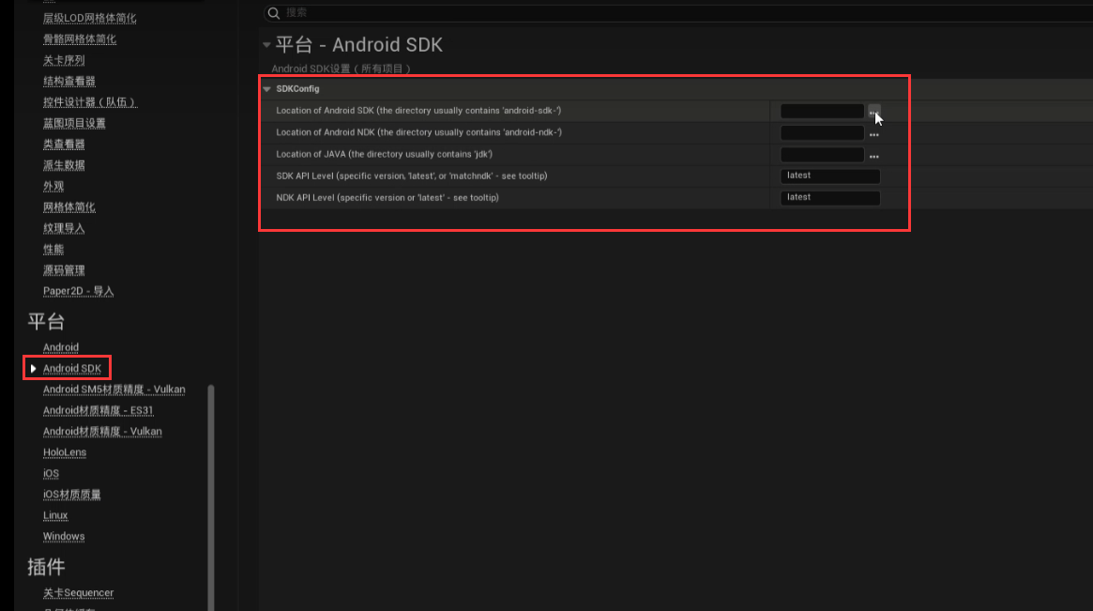This screenshot has height=611, width=1093.
Task: Click the NDK API Level label
Action: [387, 197]
